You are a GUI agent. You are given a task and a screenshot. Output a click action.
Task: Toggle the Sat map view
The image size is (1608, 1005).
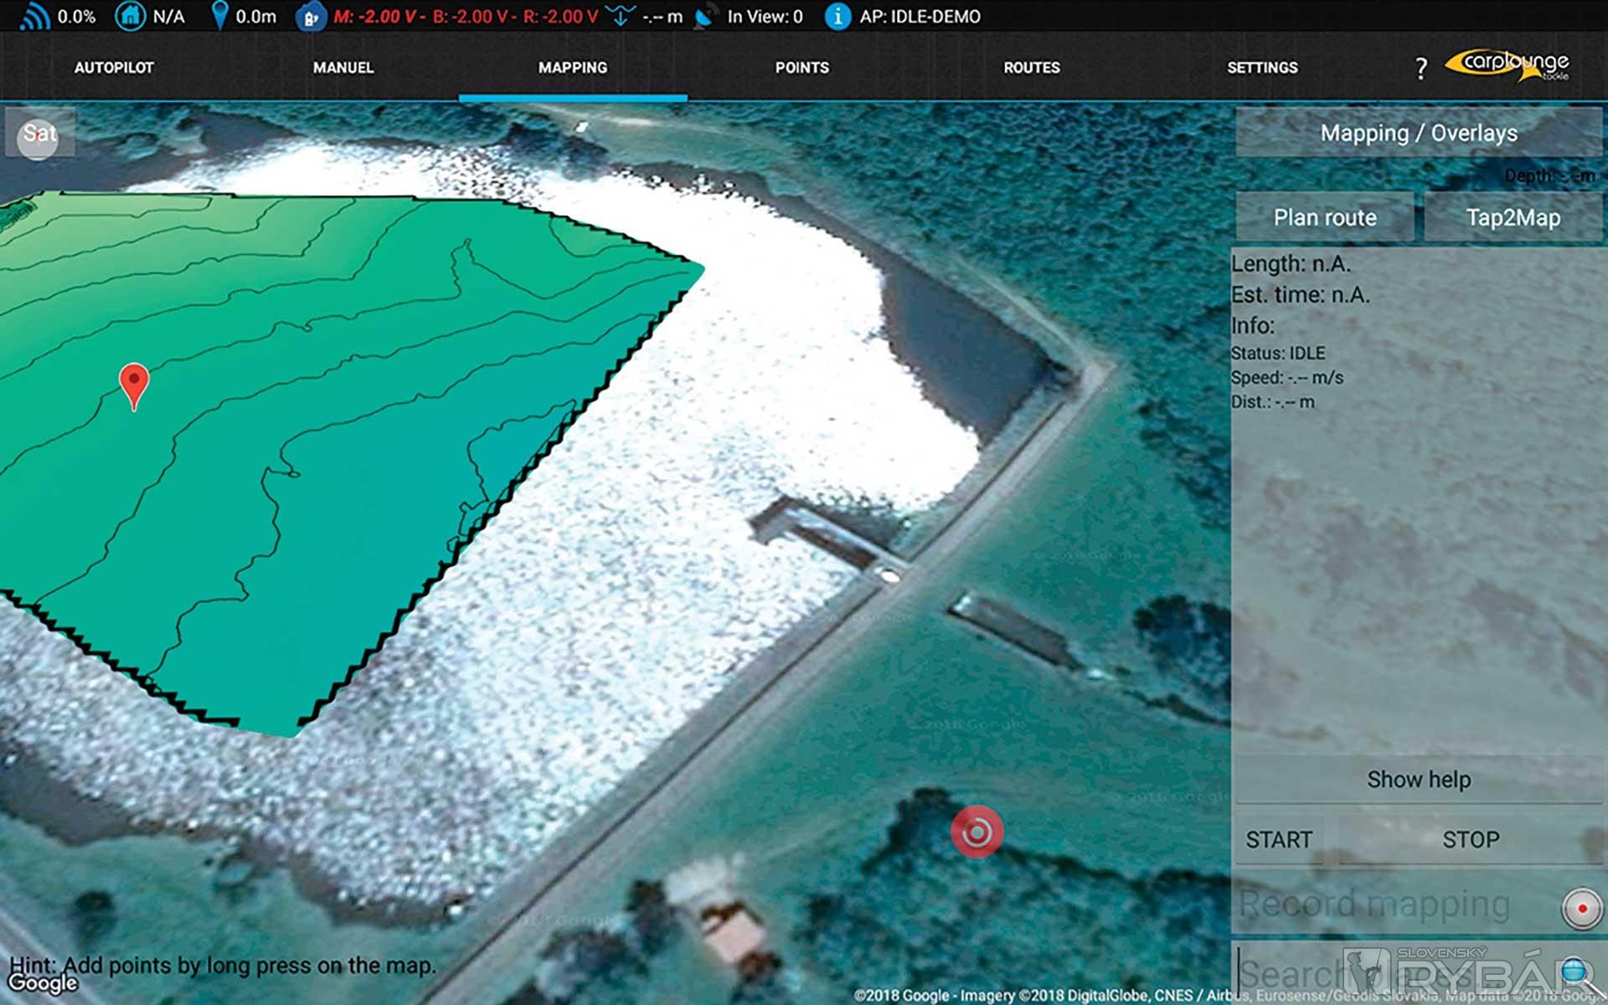coord(39,133)
